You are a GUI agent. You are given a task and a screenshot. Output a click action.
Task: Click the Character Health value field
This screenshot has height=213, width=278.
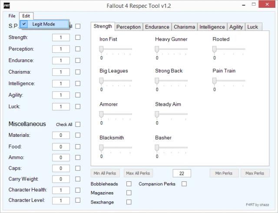(x=61, y=190)
